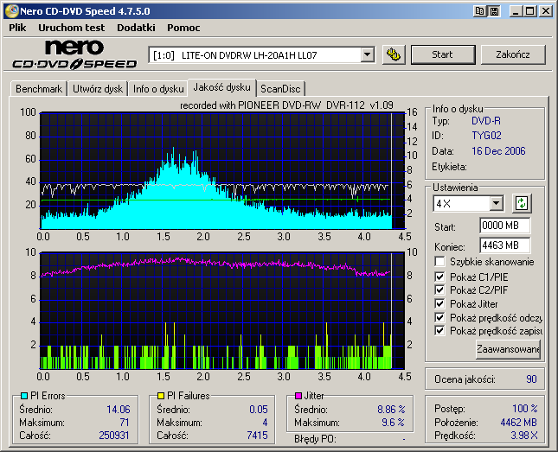Click the disc type value DVD-R

486,121
